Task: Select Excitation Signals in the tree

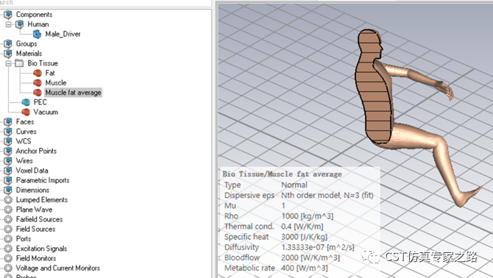Action: click(41, 249)
